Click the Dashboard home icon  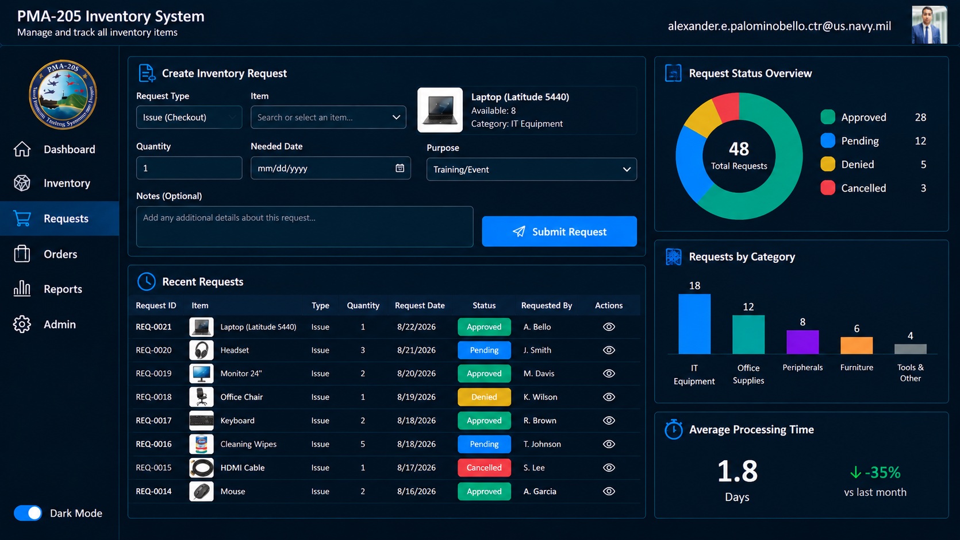point(22,149)
